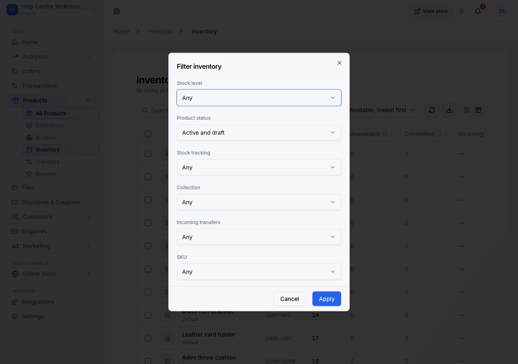Expand the Marketing chevron in sidebar
The width and height of the screenshot is (518, 364).
89,246
